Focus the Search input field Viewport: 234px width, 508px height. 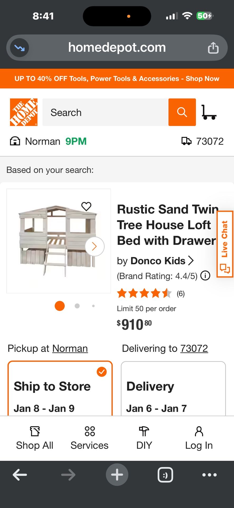click(x=106, y=112)
